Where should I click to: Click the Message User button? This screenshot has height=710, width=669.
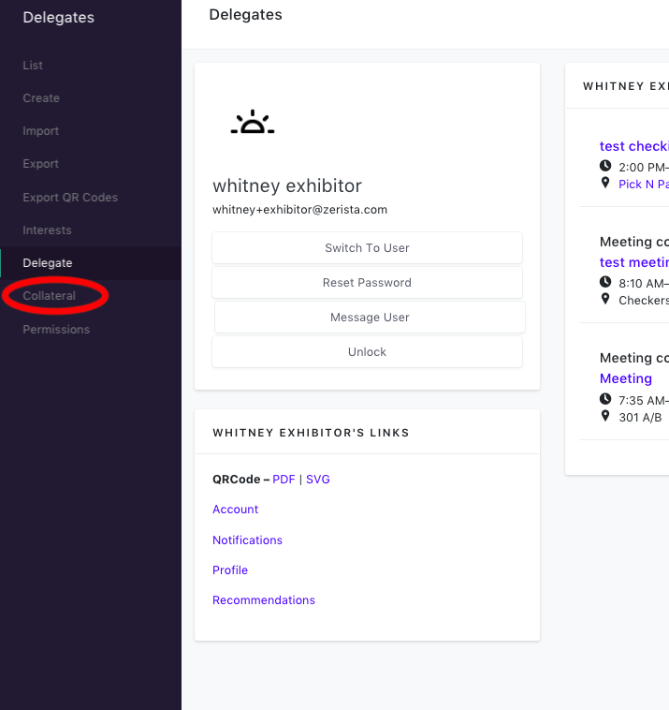(x=370, y=317)
